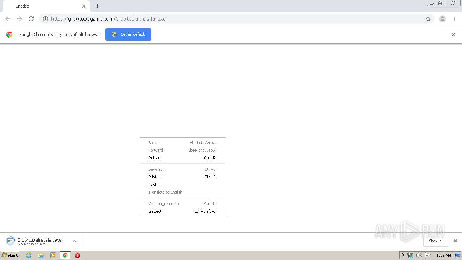View site information icon in address bar
This screenshot has height=260, width=462.
tap(45, 19)
